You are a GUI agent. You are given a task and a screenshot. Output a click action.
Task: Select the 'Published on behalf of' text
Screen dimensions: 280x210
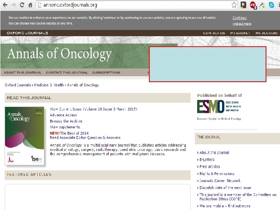[x=219, y=95]
